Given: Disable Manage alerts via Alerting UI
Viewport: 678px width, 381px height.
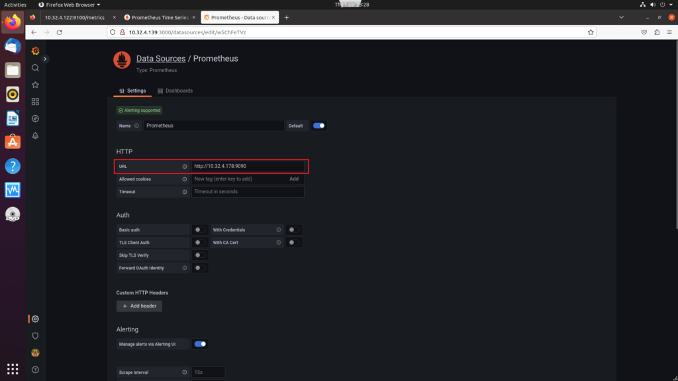Looking at the screenshot, I should (x=200, y=344).
